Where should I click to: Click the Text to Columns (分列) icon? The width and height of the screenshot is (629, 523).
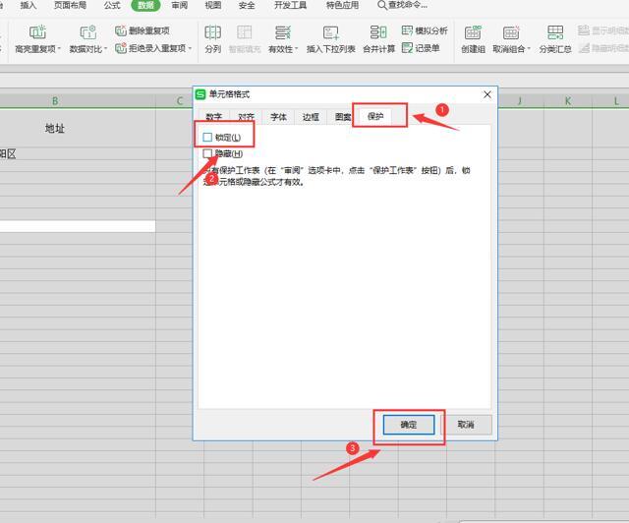coord(212,32)
